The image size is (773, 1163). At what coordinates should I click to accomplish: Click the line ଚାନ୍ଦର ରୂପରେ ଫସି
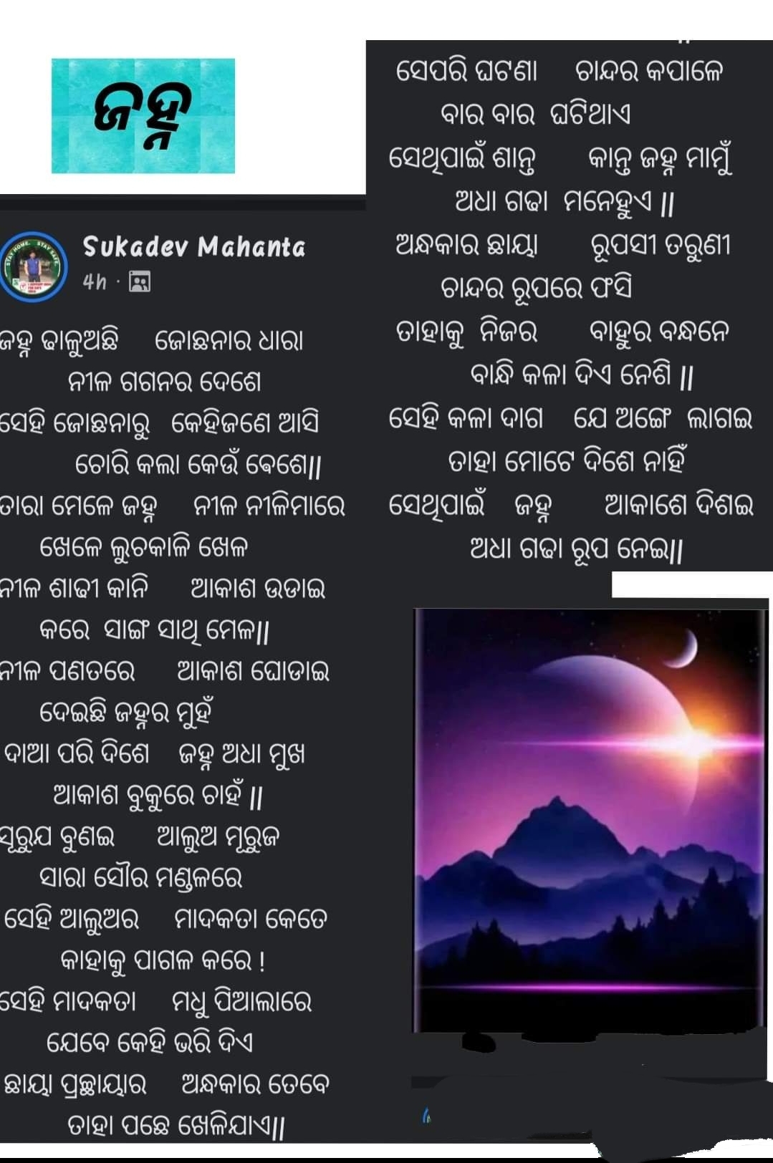tap(537, 289)
